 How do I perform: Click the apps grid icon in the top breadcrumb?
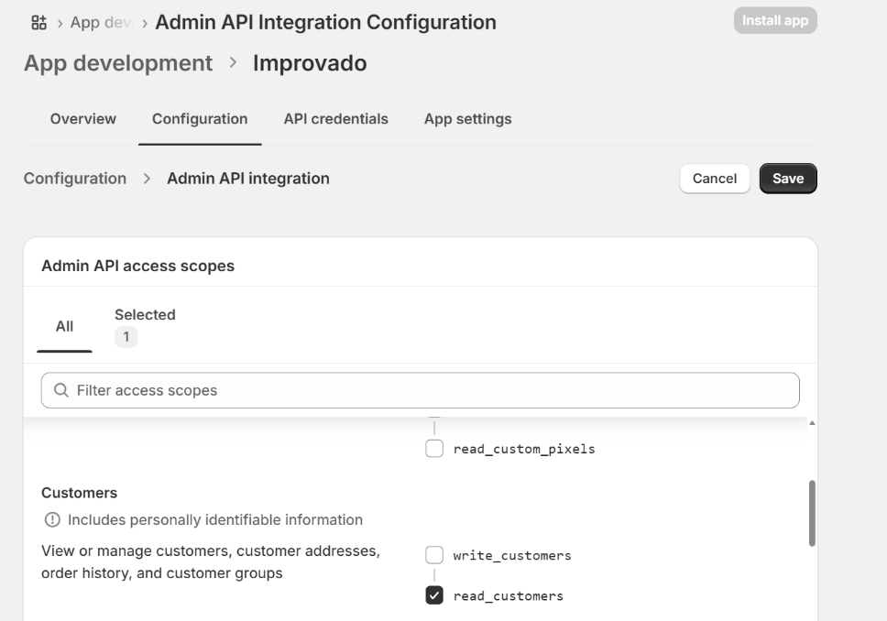pyautogui.click(x=39, y=22)
